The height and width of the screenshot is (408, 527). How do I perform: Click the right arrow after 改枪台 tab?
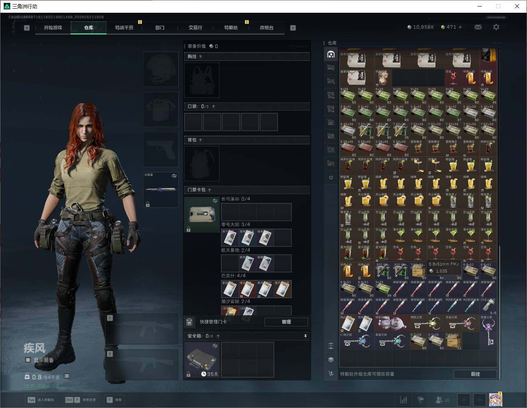(x=293, y=28)
